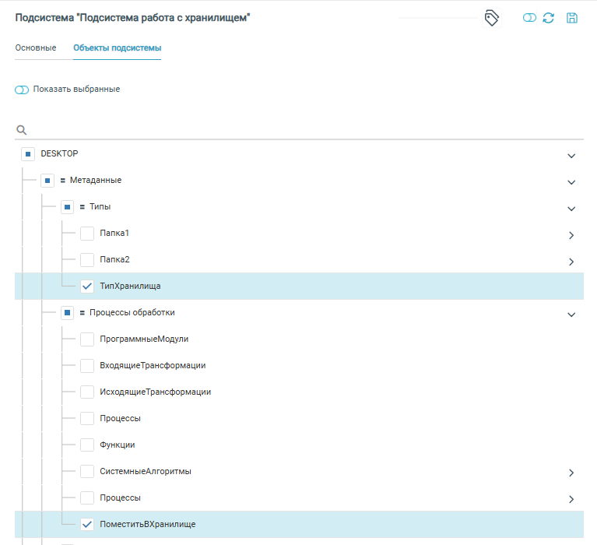
Task: Focus the search input field above the tree
Action: coord(304,129)
